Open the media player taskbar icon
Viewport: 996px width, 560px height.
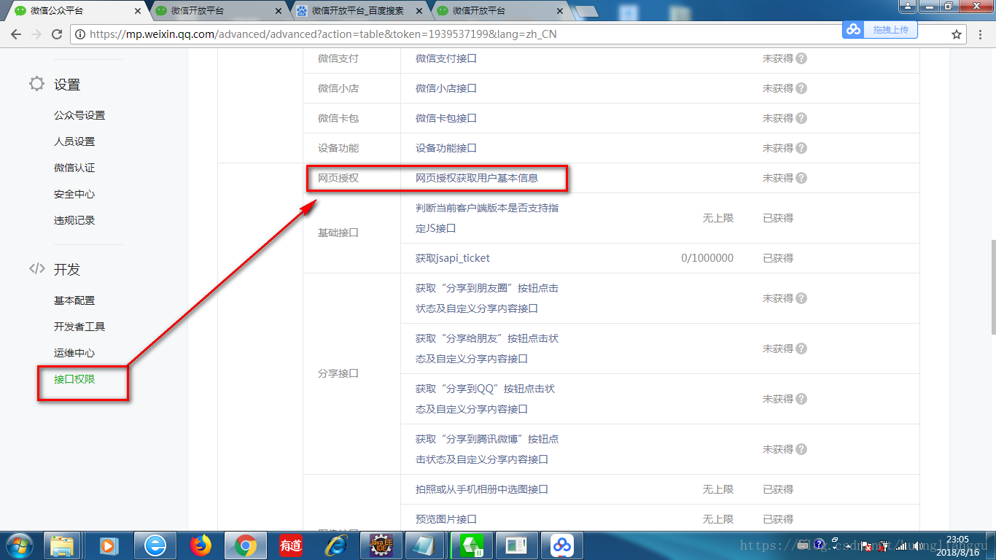(108, 545)
